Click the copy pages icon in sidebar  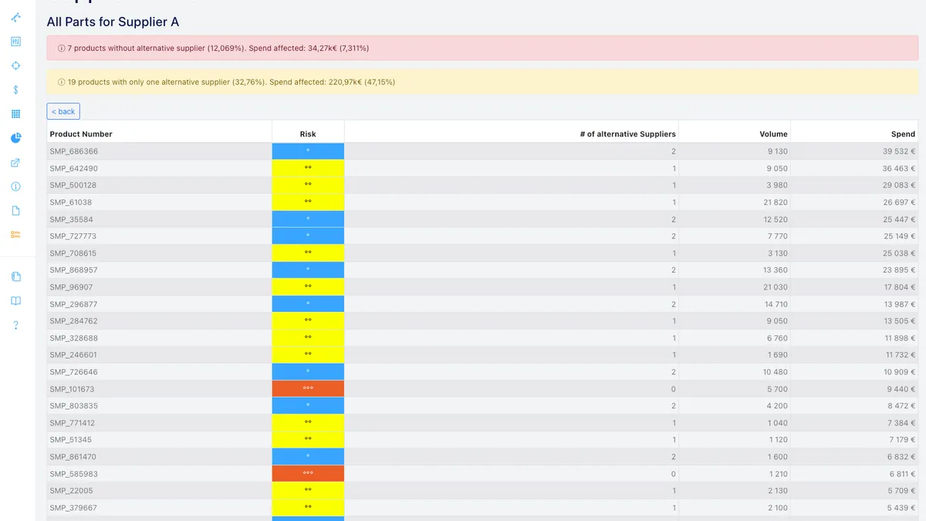point(15,276)
